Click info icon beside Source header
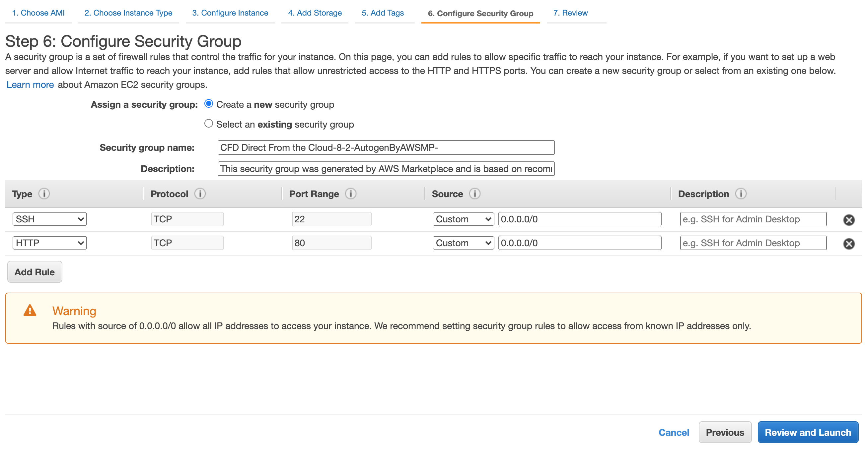The image size is (868, 455). tap(474, 194)
